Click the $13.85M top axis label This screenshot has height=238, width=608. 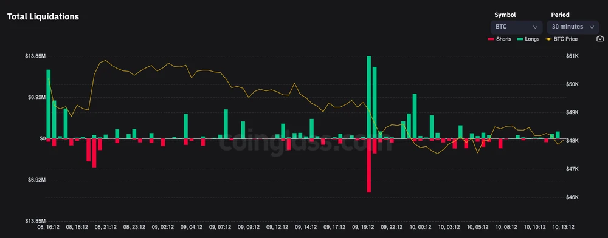click(35, 56)
